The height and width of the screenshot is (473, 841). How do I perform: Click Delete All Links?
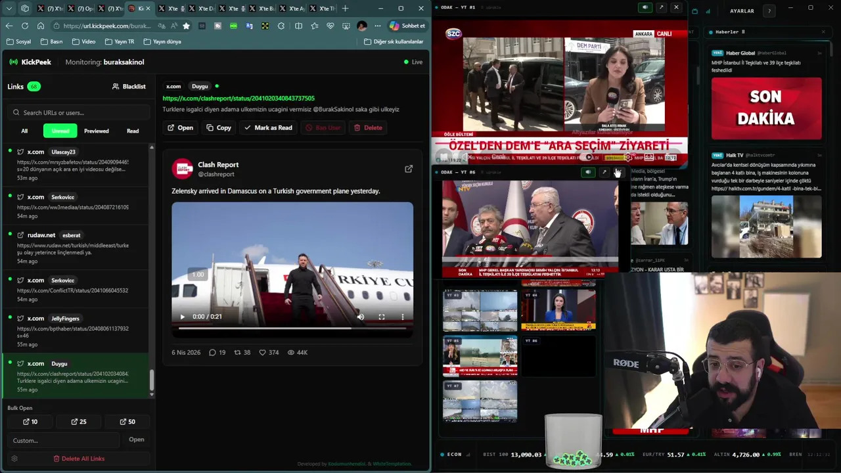pos(79,459)
